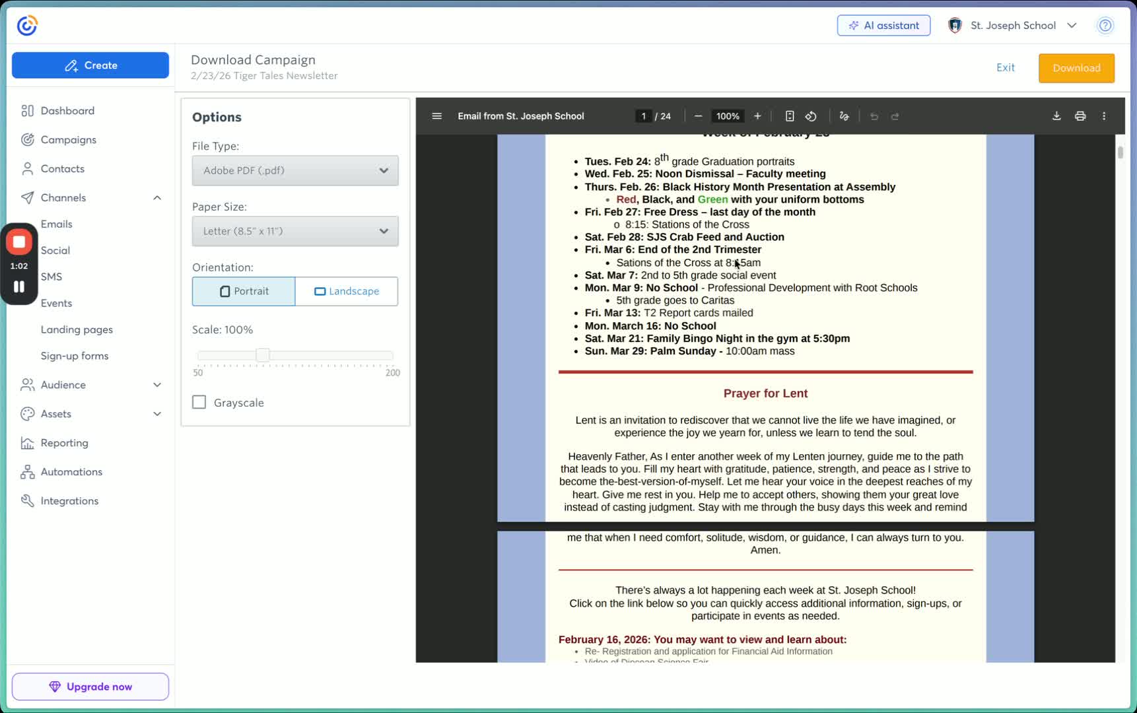Click the Upgrade now button
The height and width of the screenshot is (713, 1137).
click(x=90, y=687)
